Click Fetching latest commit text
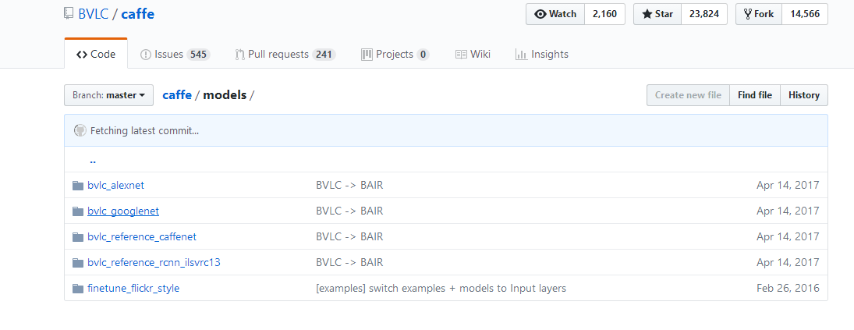The width and height of the screenshot is (854, 330). pos(144,131)
